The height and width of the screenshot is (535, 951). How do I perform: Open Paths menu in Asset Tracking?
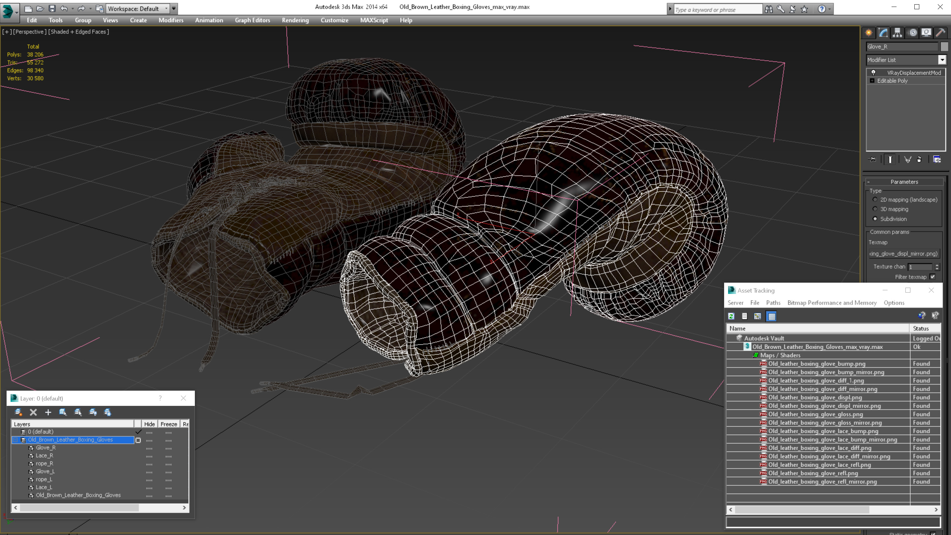[773, 303]
